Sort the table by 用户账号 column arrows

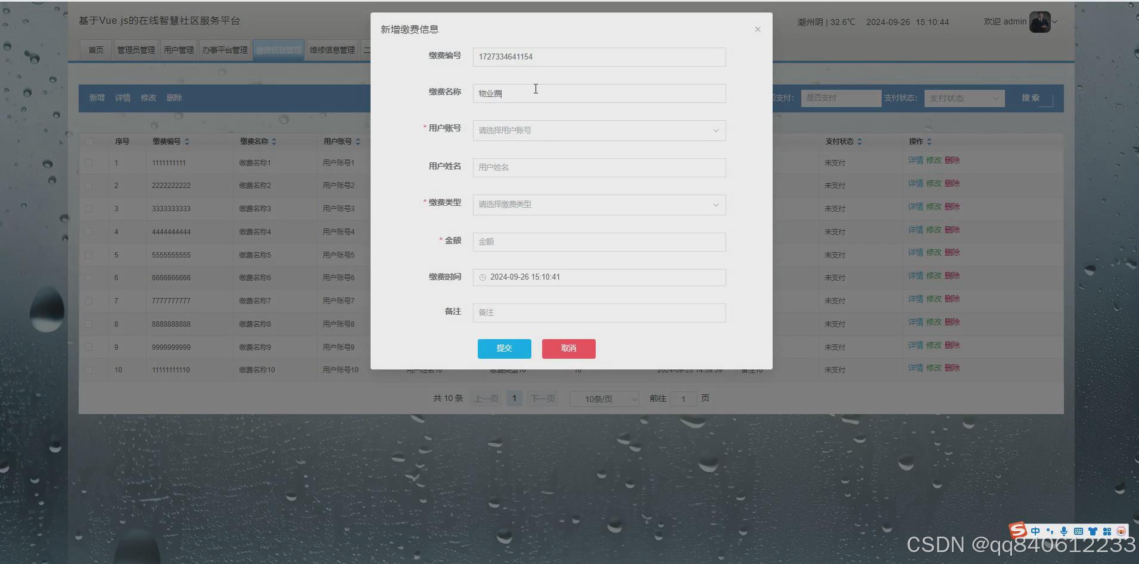pyautogui.click(x=358, y=142)
